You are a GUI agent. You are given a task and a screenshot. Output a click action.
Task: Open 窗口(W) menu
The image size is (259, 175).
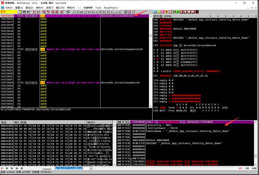pos(60,8)
